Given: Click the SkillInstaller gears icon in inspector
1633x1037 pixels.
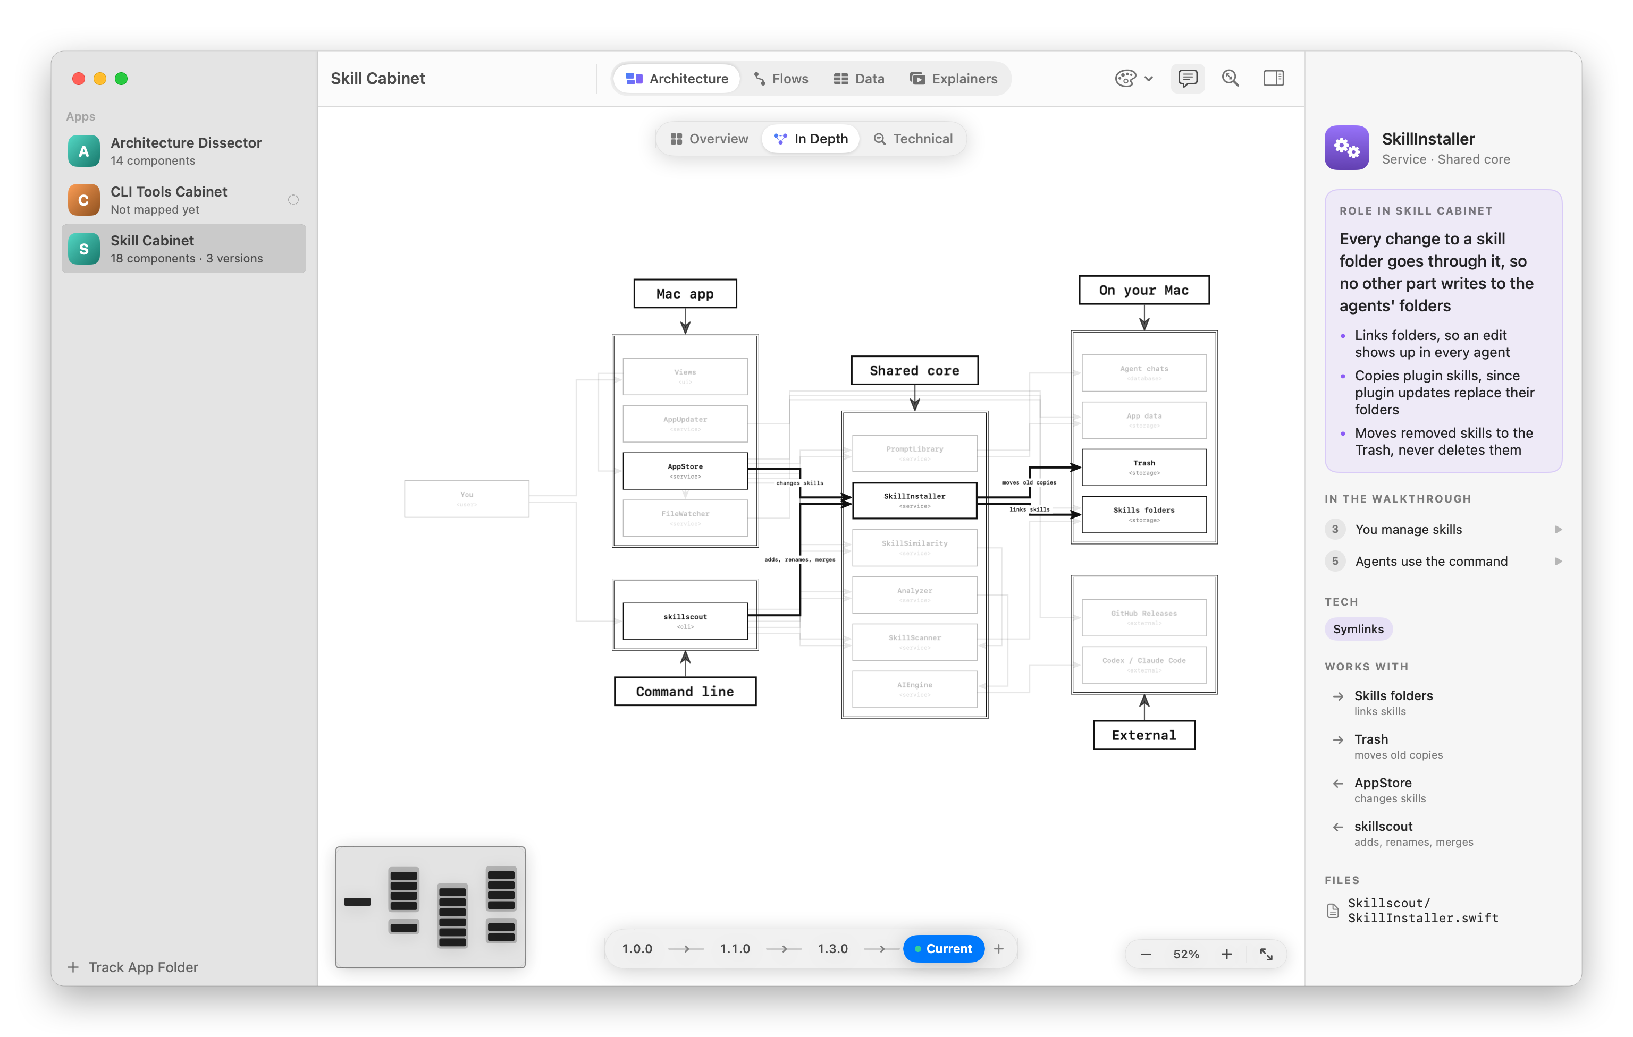Looking at the screenshot, I should click(x=1346, y=148).
